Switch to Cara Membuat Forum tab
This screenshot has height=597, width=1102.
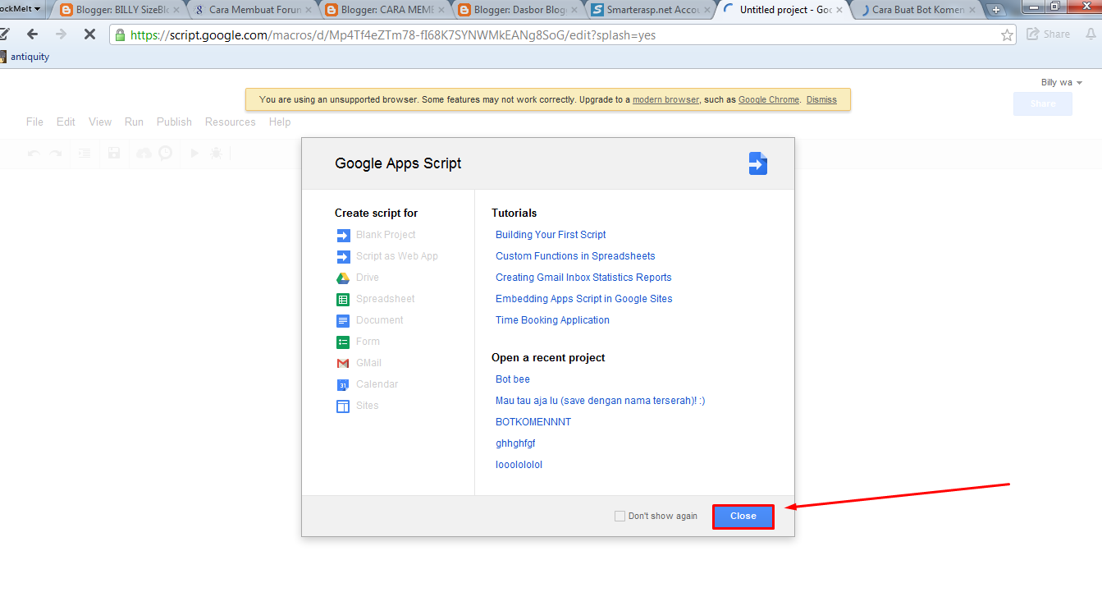254,10
